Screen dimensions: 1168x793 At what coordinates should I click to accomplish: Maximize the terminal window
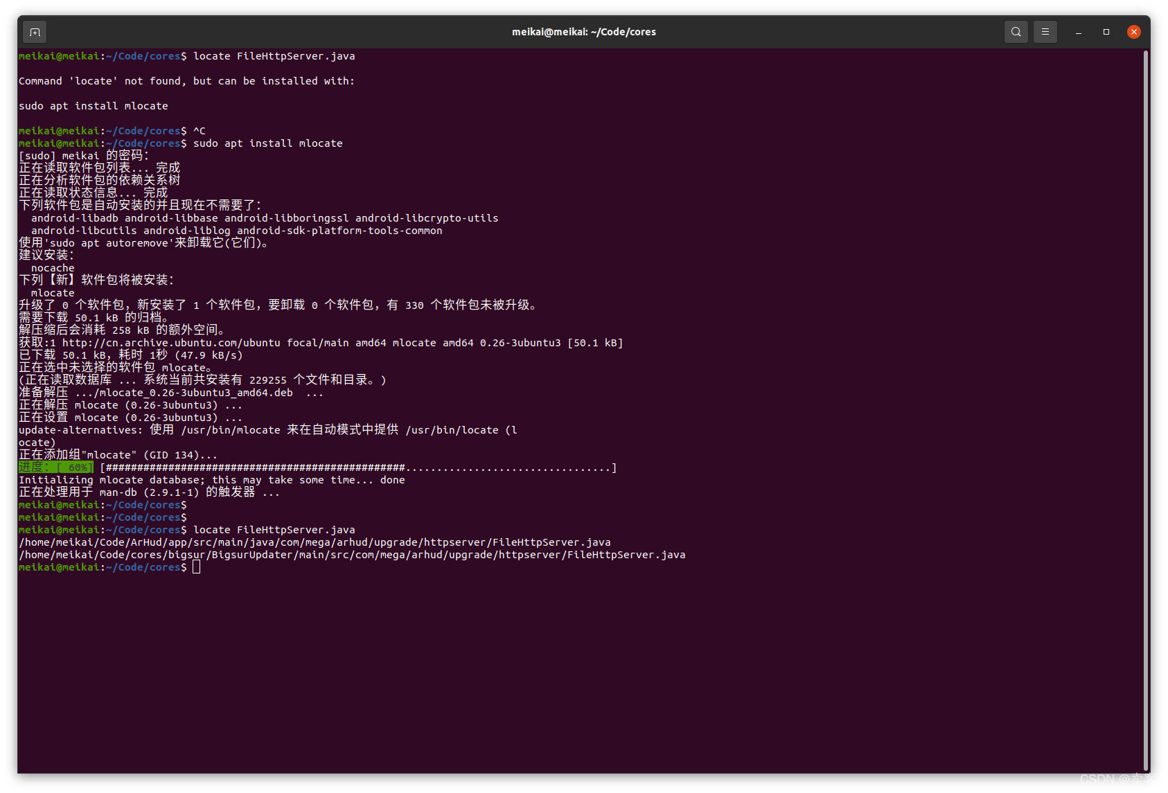(x=1106, y=32)
